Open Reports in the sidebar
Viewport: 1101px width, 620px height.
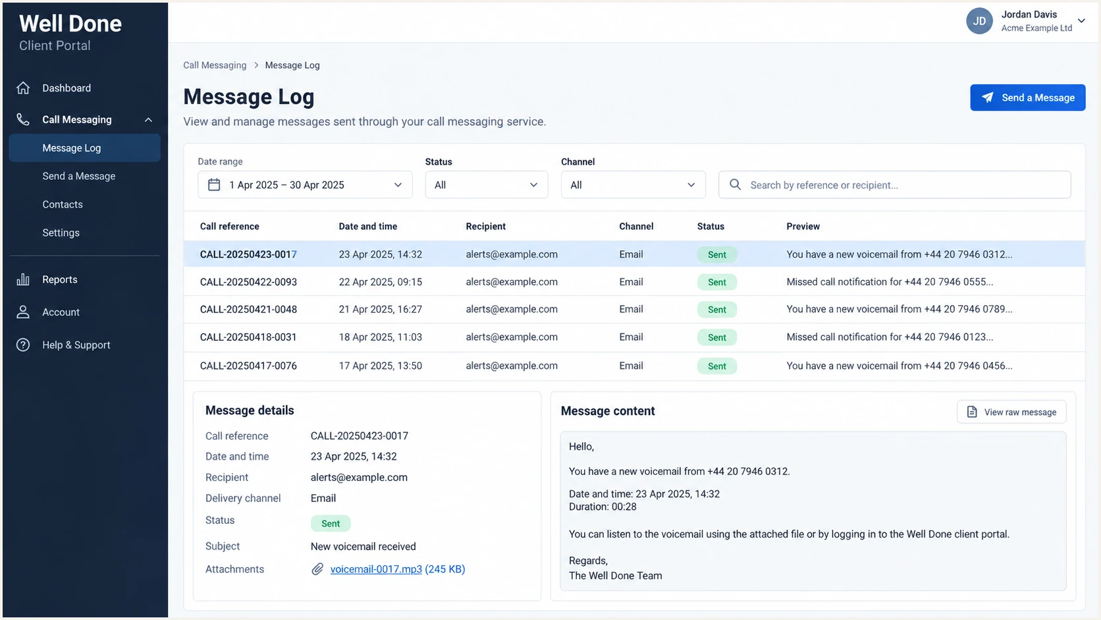(60, 279)
